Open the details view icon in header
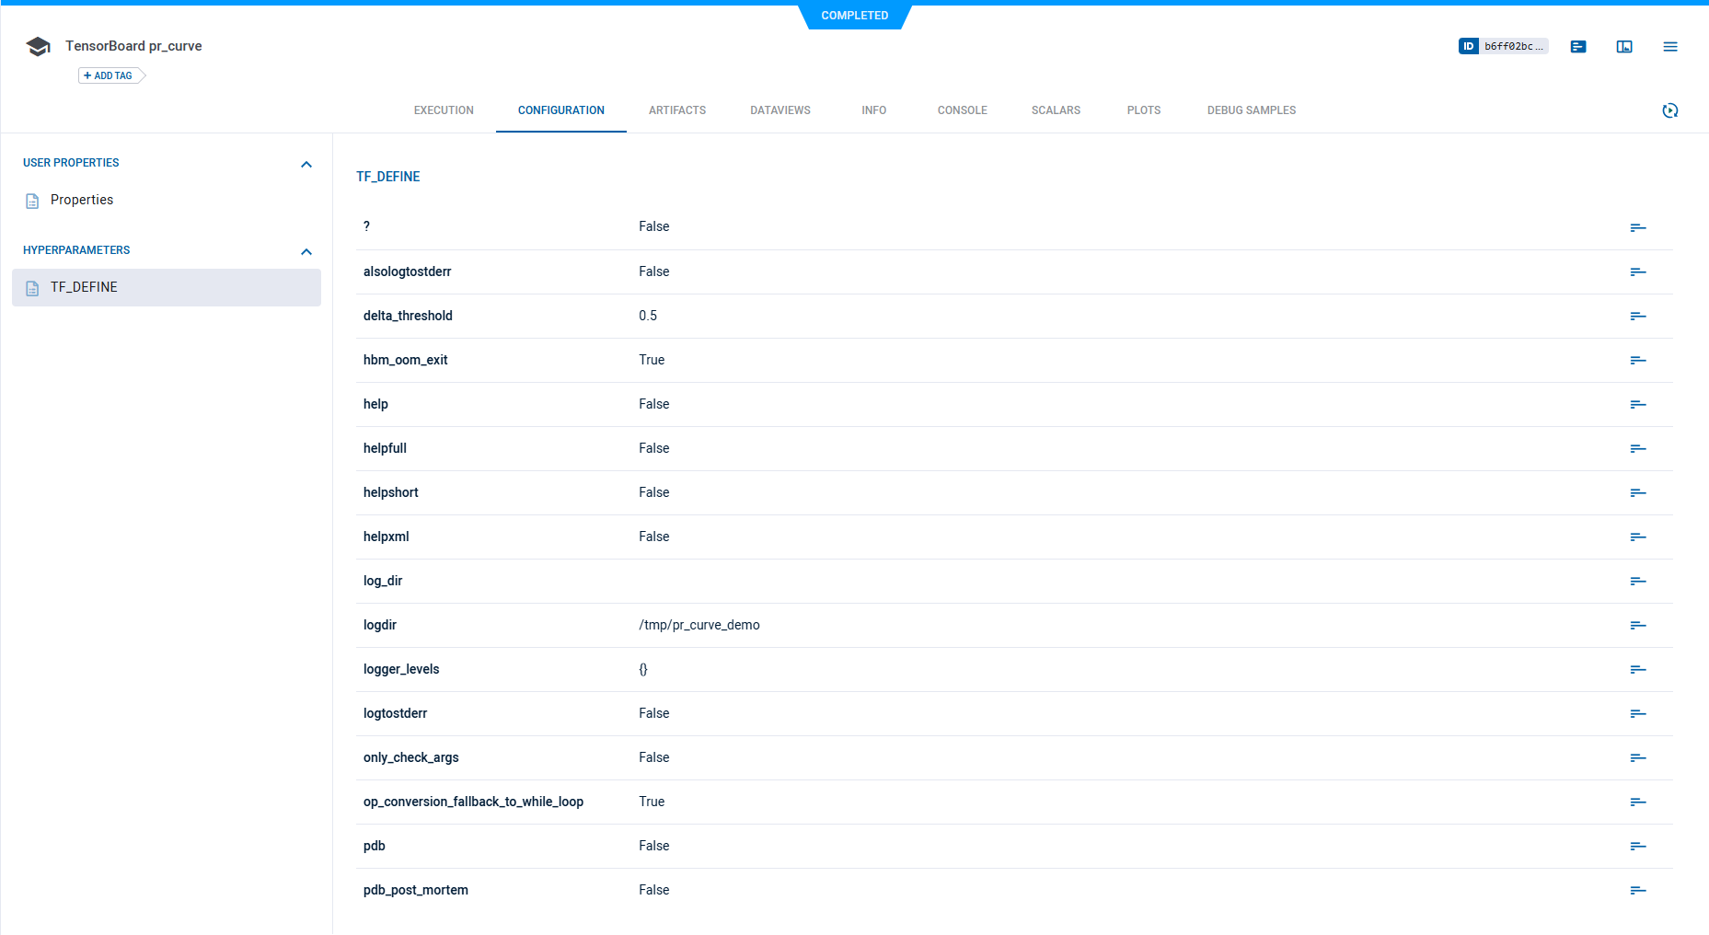 pyautogui.click(x=1578, y=46)
